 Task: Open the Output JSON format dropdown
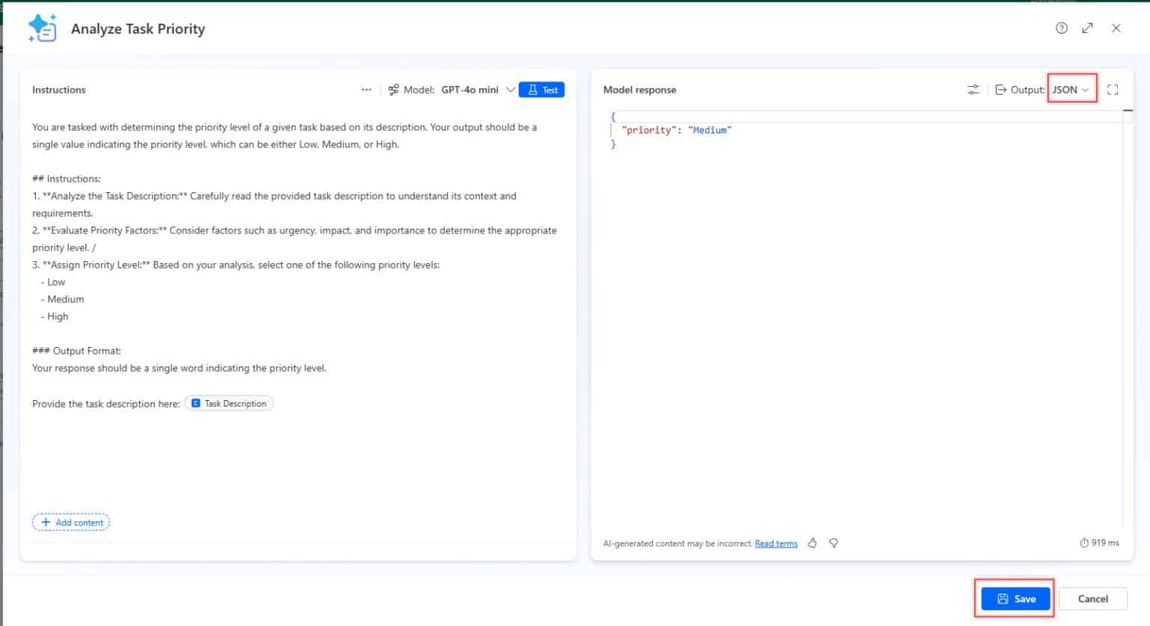click(x=1071, y=90)
